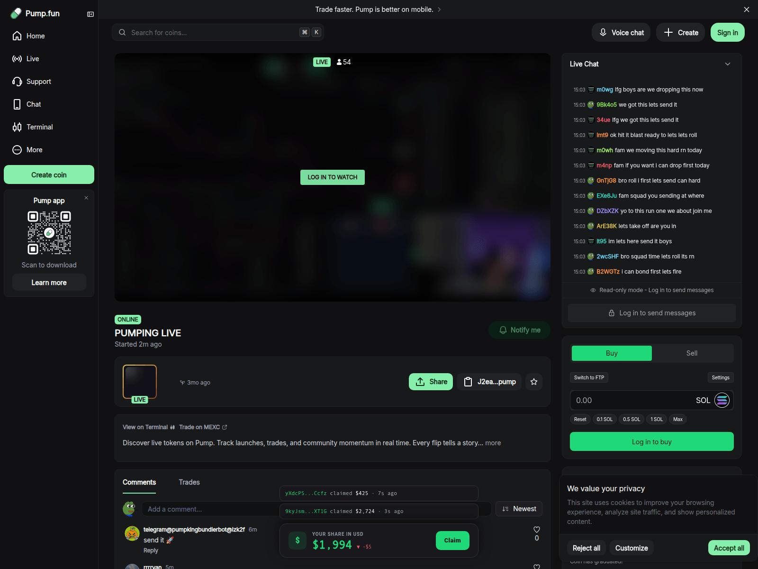This screenshot has height=569, width=758.
Task: Start Voice chat
Action: 621,32
